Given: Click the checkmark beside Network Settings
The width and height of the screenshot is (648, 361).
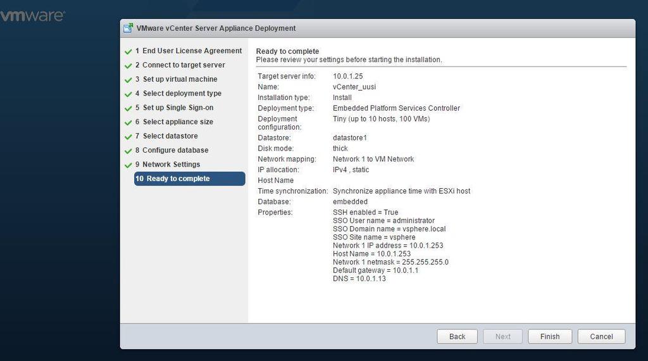Looking at the screenshot, I should [x=128, y=165].
